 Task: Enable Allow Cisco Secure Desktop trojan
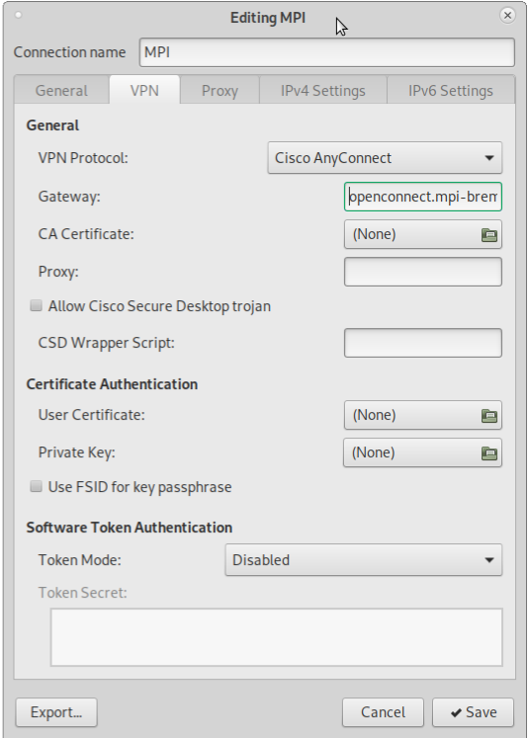(37, 306)
